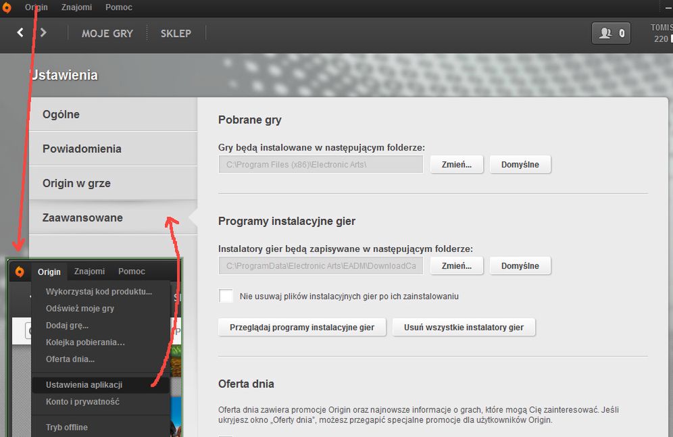Click Origin menu in the inset window
Image resolution: width=673 pixels, height=437 pixels.
(x=49, y=272)
